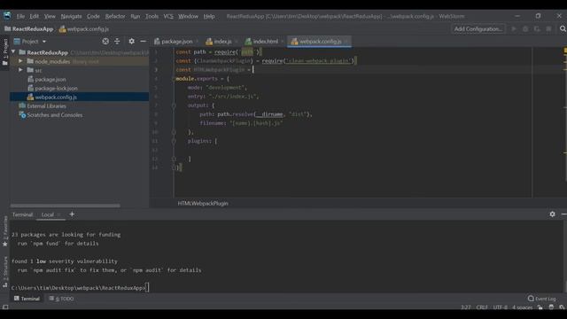
Task: Click the Terminal tool window button
Action: [27, 299]
